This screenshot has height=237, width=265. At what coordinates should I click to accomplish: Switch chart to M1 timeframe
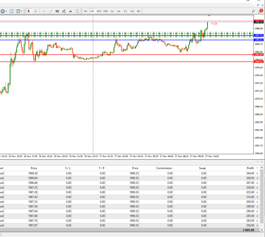(86, 11)
